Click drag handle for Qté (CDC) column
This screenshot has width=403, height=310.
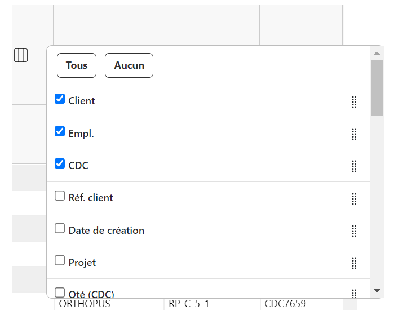click(x=354, y=294)
